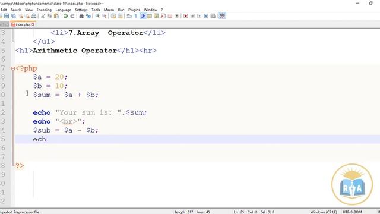380x214 pixels.
Task: Open the Language menu
Action: (x=64, y=10)
